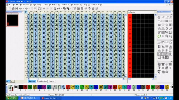This screenshot has height=100, width=179.
Task: Click the green refresh circle icon
Action: pos(159,36)
